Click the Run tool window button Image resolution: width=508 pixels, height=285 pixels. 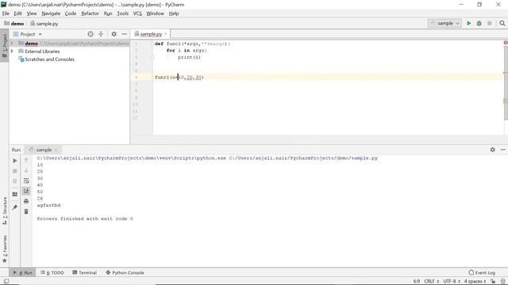click(23, 272)
